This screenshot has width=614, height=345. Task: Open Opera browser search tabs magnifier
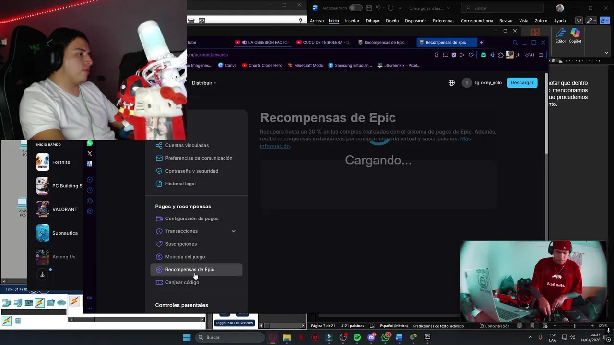(515, 42)
